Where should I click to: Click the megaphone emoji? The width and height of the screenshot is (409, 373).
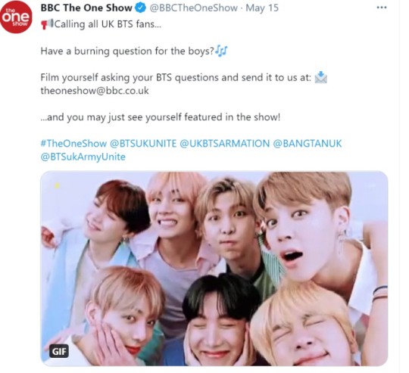(47, 23)
